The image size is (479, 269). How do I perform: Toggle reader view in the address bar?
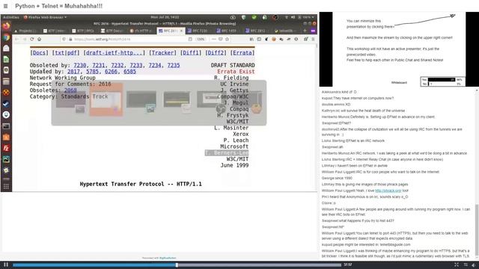[x=190, y=39]
